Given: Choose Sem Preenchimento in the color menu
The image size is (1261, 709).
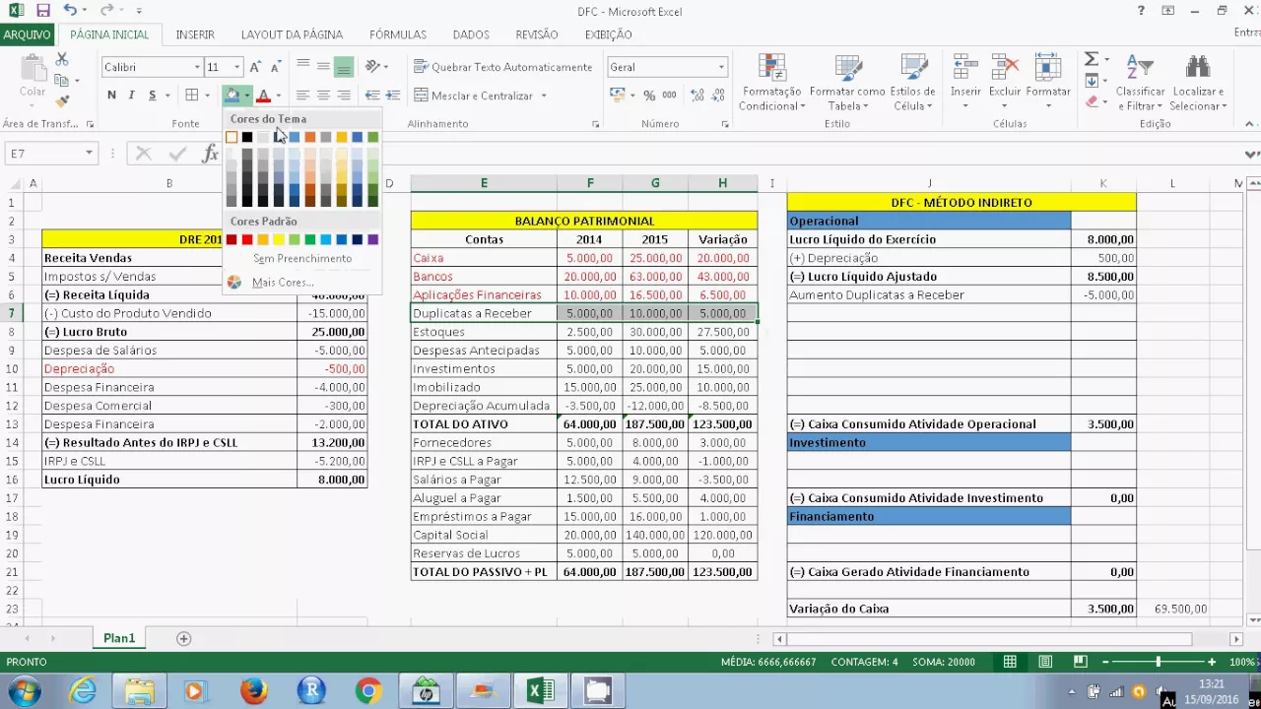Looking at the screenshot, I should tap(301, 258).
